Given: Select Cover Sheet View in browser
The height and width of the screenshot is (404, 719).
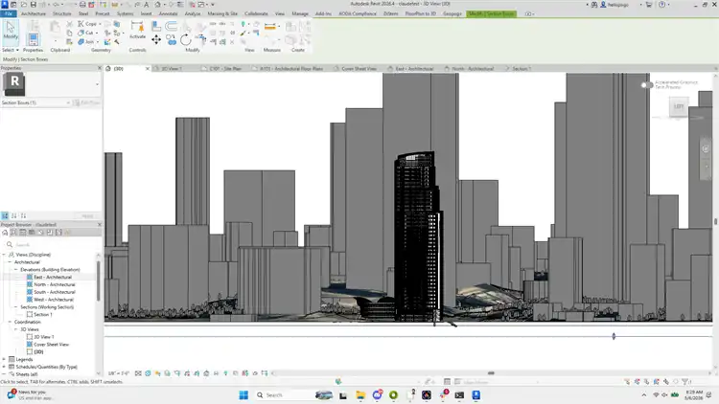Looking at the screenshot, I should 51,345.
